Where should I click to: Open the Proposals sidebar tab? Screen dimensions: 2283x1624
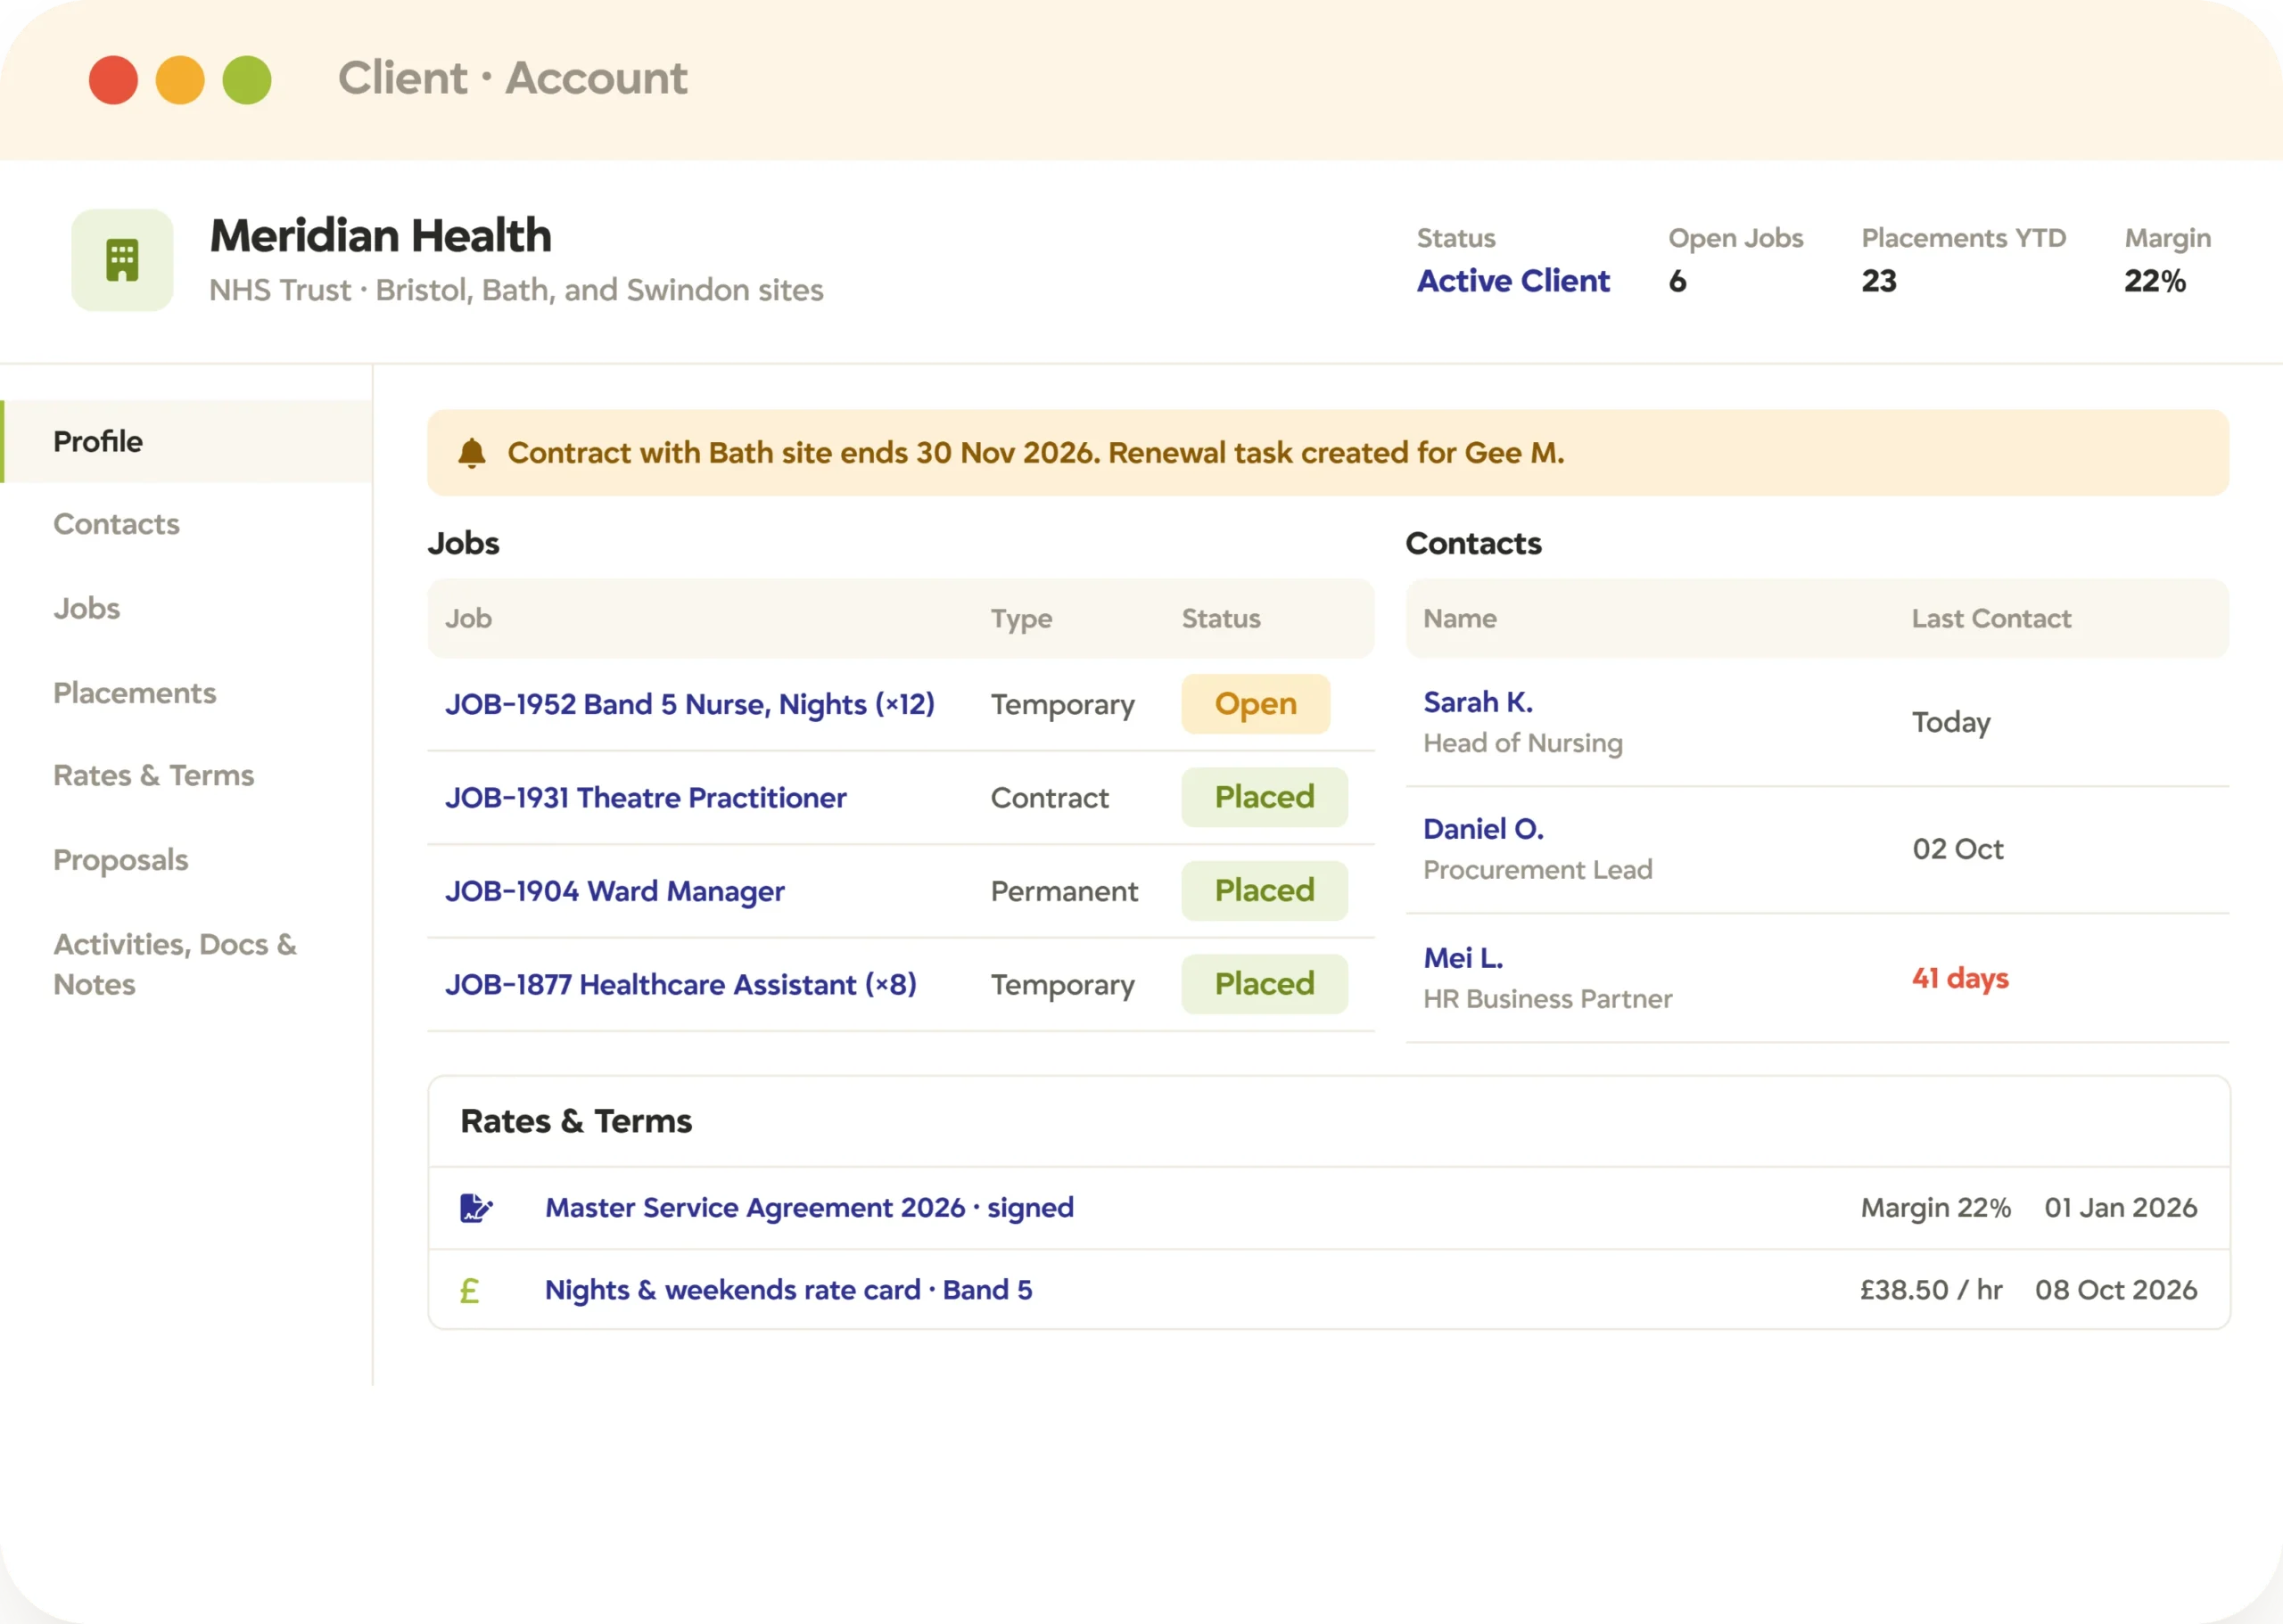point(120,860)
